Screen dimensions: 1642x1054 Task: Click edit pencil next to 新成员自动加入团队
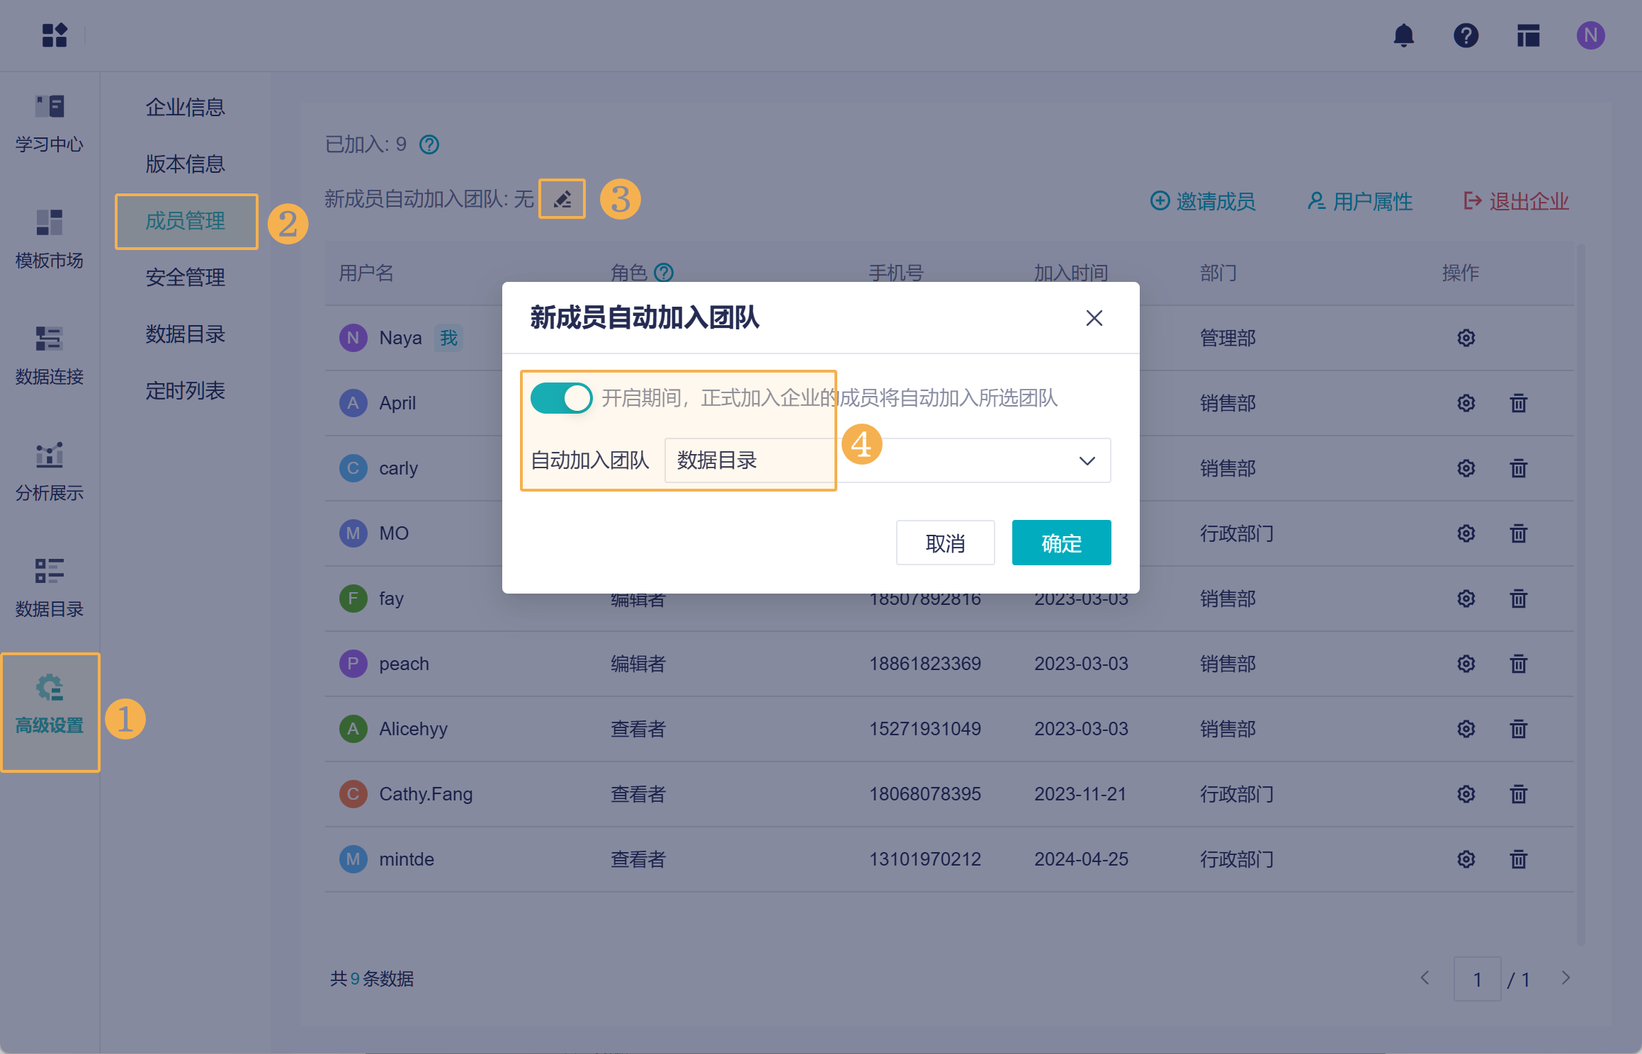(x=562, y=199)
